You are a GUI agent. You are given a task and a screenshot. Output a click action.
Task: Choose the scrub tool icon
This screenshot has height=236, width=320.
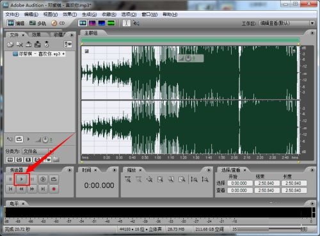pyautogui.click(x=136, y=23)
